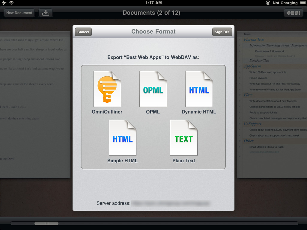Sign Out of the WebDAV server
307x230 pixels.
(222, 32)
